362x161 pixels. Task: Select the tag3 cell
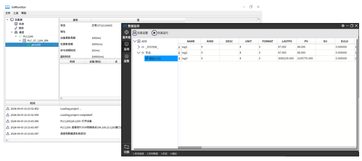point(191,58)
